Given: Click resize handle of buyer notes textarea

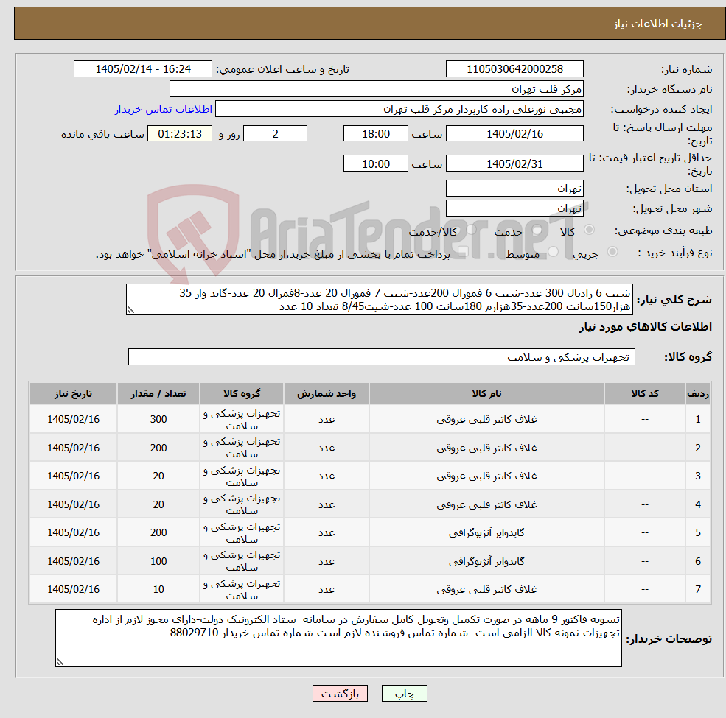Looking at the screenshot, I should coord(60,663).
